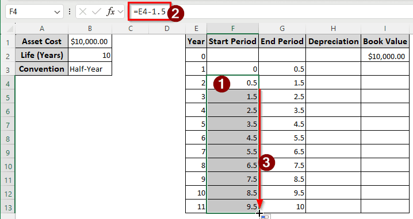Expand the dropdown next to fx

coord(120,11)
